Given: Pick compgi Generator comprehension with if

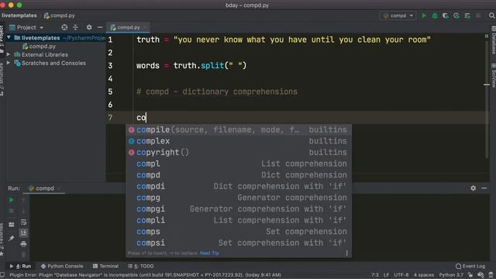Looking at the screenshot, I should point(239,209).
